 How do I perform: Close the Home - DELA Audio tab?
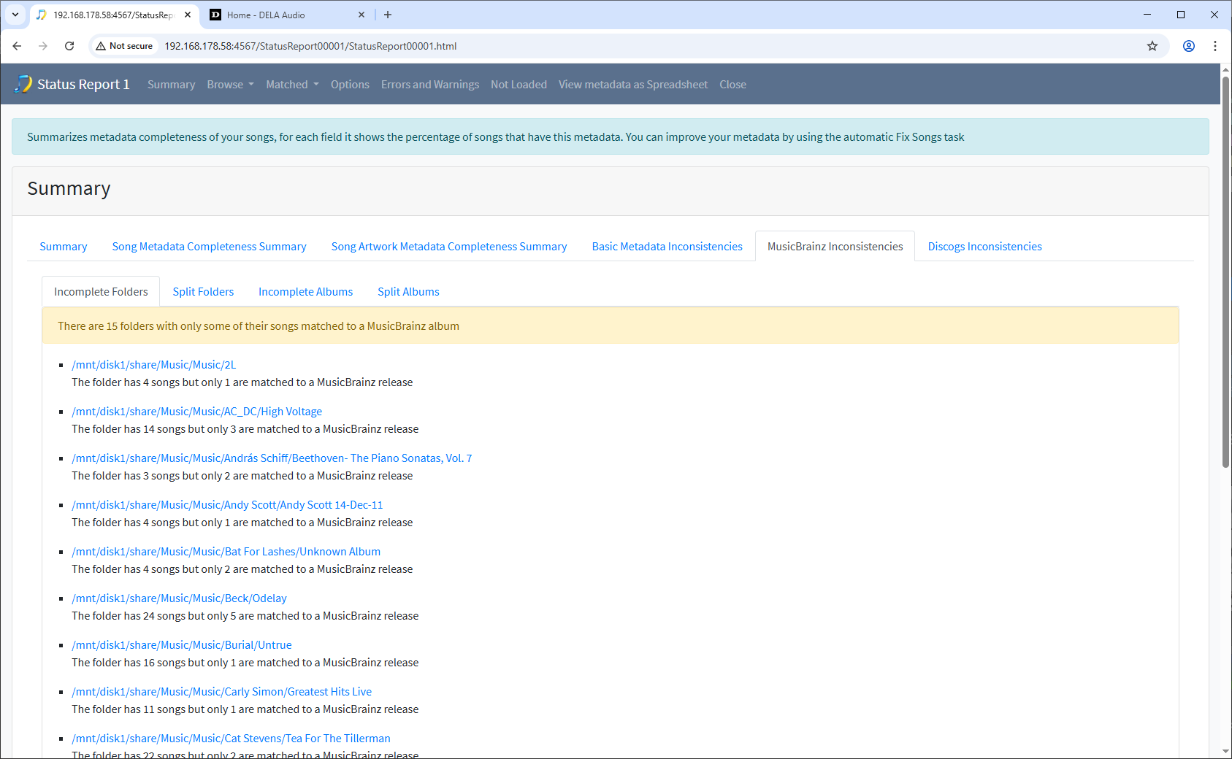tap(361, 15)
